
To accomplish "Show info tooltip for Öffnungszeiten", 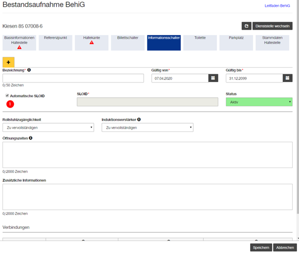I will (x=31, y=138).
